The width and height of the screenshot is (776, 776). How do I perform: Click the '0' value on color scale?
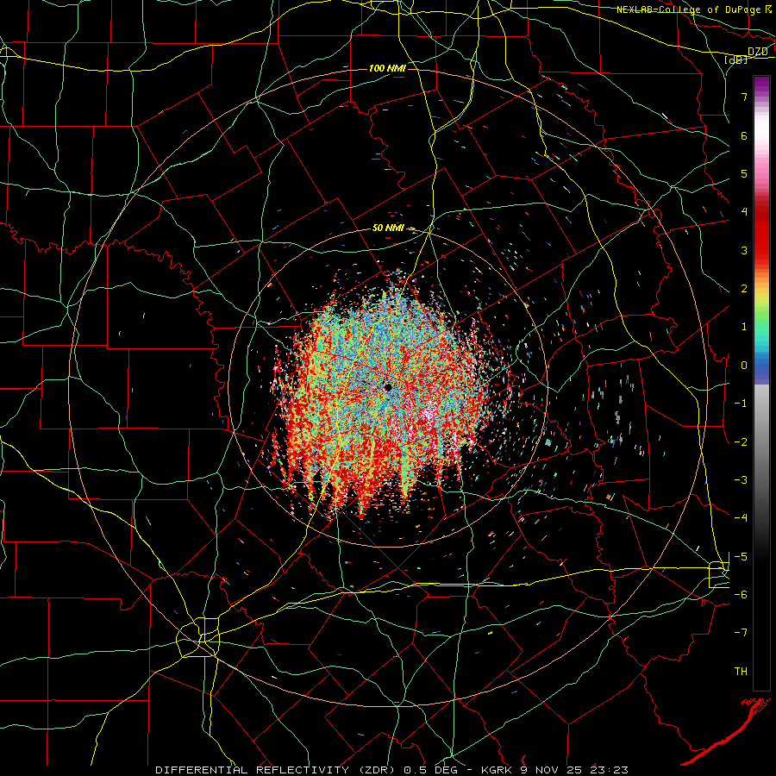click(x=744, y=366)
